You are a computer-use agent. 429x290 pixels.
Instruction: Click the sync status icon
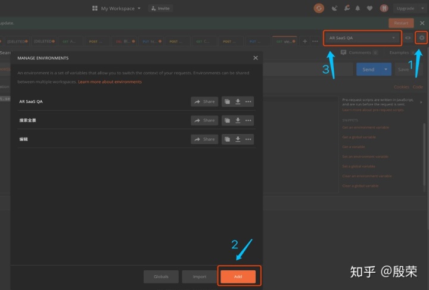(319, 8)
